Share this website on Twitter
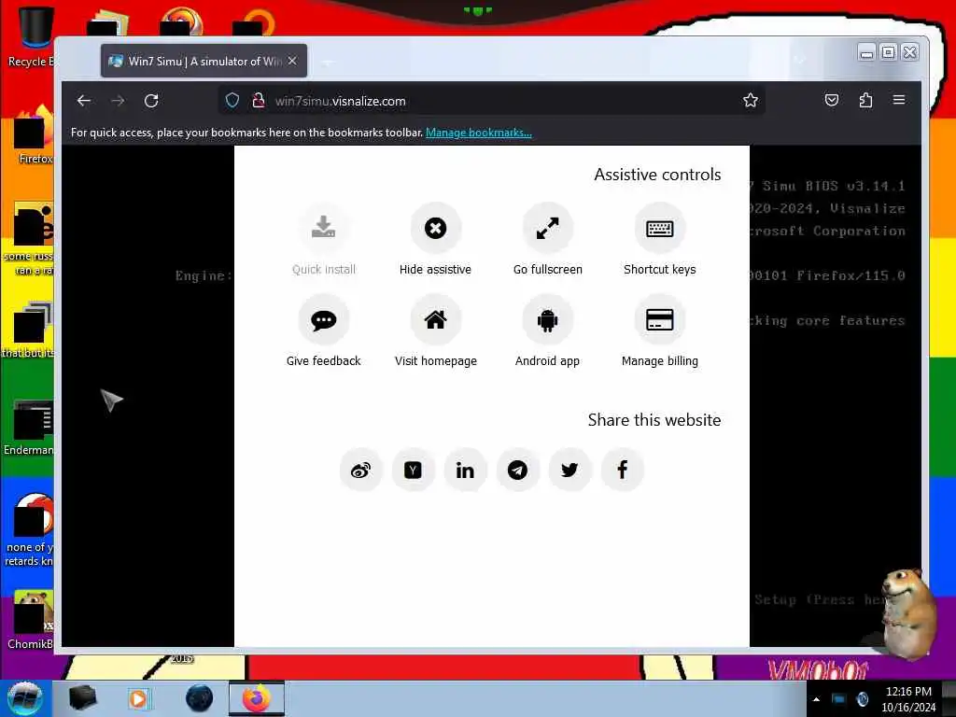956x717 pixels. point(570,470)
